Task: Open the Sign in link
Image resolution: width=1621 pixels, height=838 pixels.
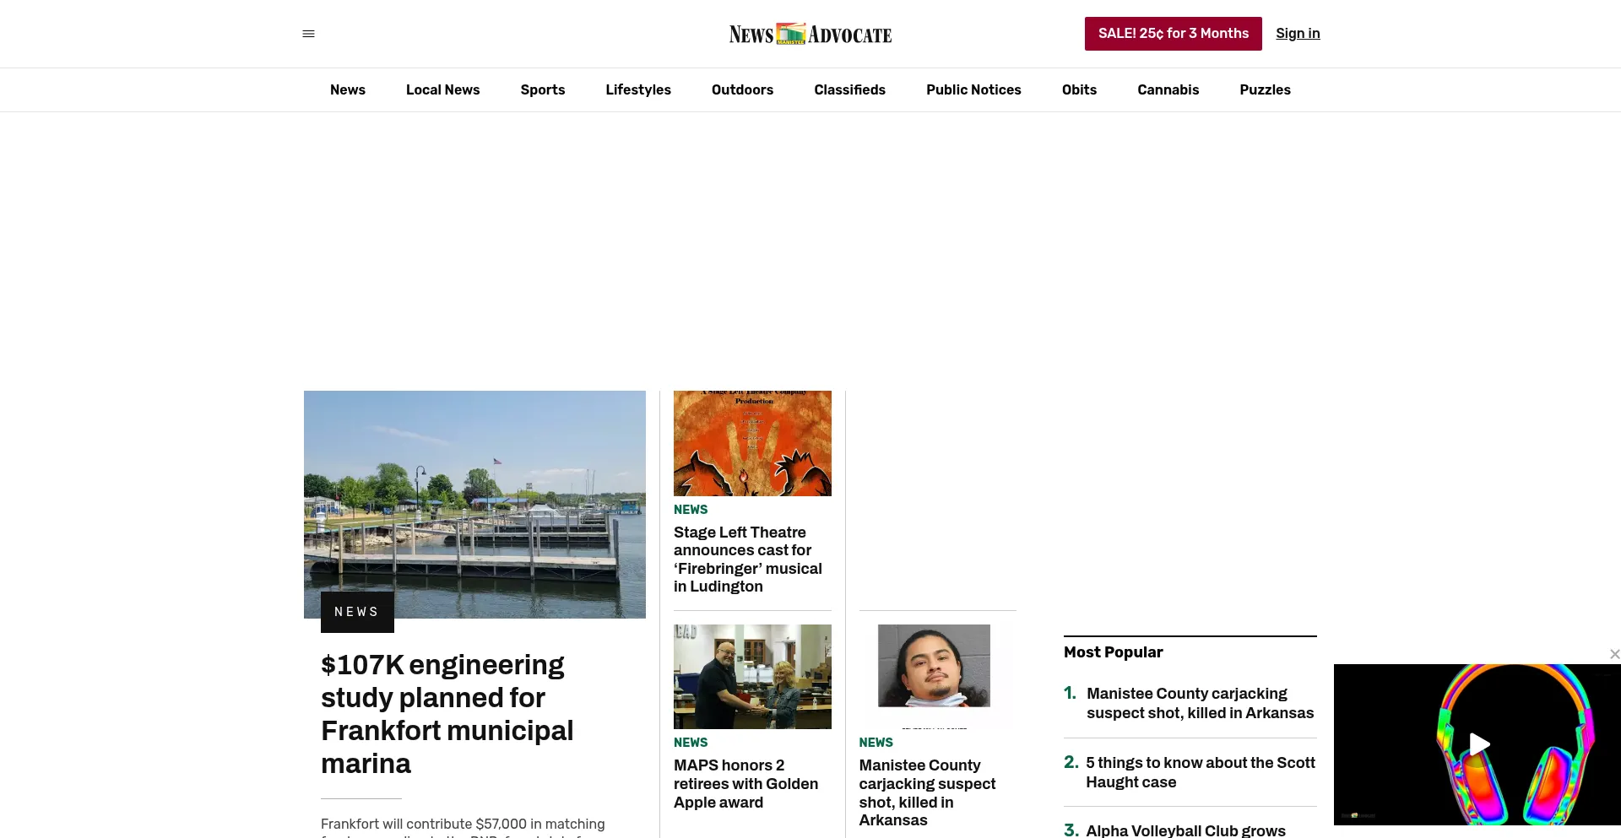Action: [1297, 34]
